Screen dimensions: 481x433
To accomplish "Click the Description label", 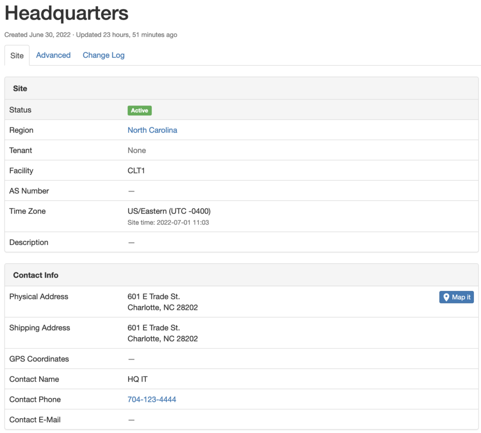I will (x=29, y=242).
